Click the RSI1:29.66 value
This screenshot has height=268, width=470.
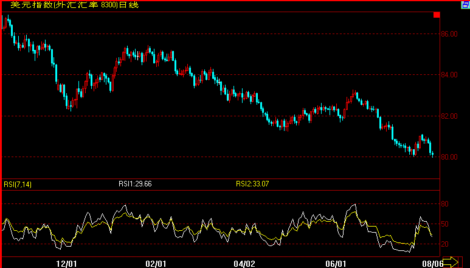pos(135,184)
